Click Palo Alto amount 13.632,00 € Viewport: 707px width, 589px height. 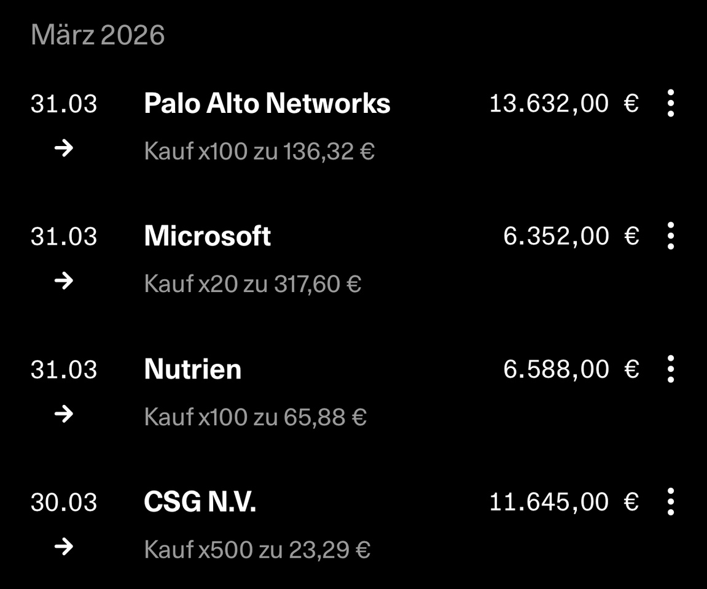click(x=563, y=103)
